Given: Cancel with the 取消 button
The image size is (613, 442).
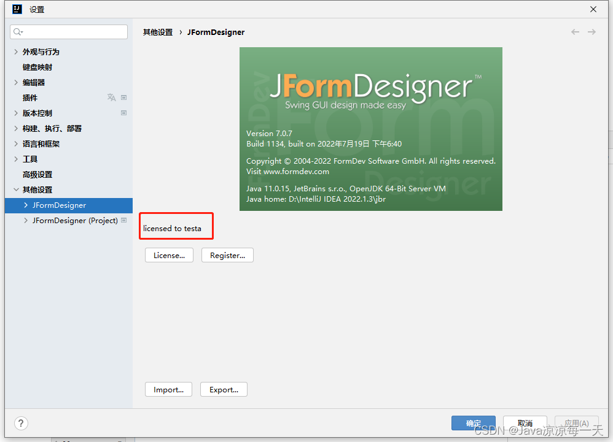Looking at the screenshot, I should (525, 423).
